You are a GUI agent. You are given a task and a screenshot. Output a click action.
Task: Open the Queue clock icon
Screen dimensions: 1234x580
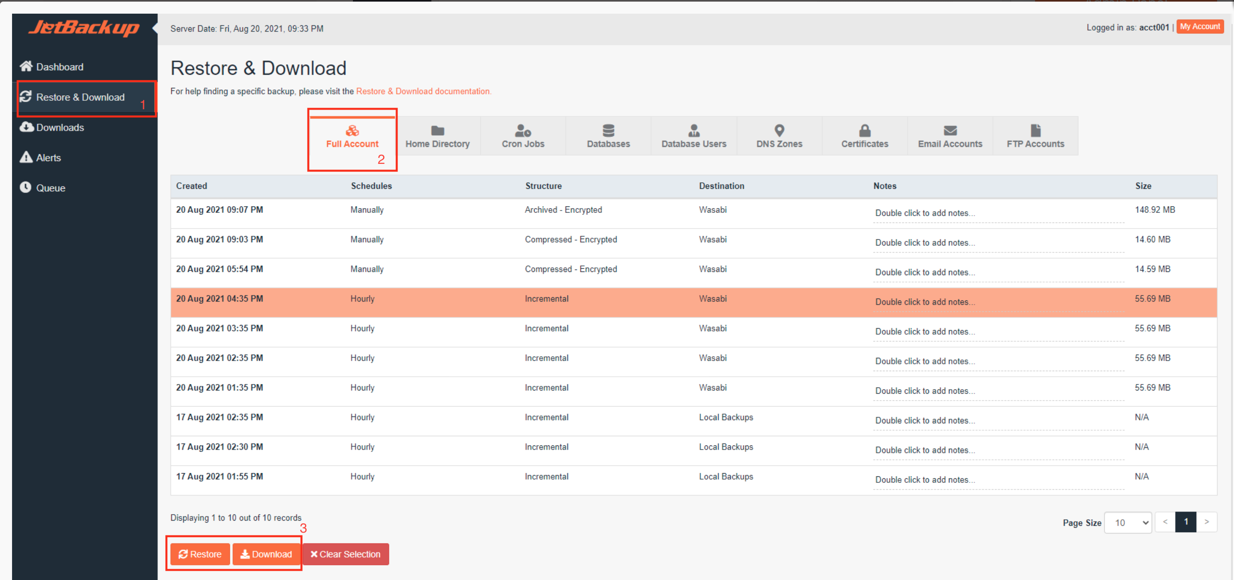pos(25,187)
